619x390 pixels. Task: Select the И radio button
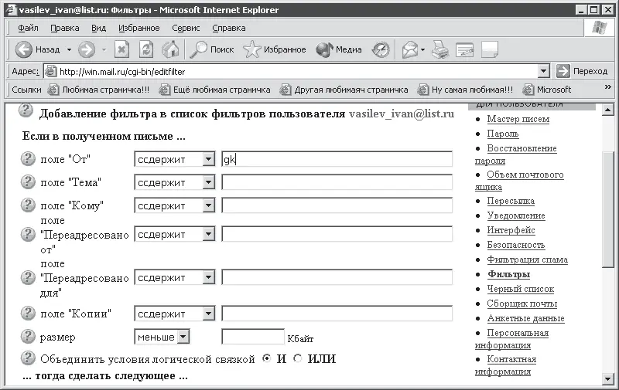[267, 358]
